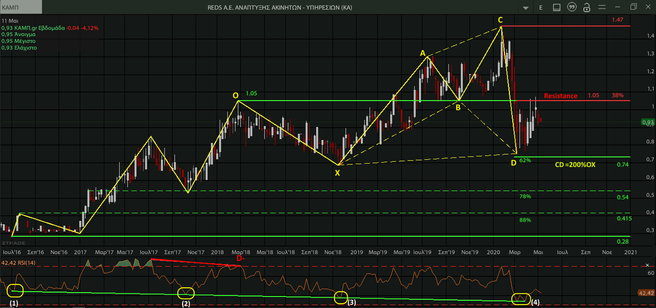Select the A point label

coord(422,53)
